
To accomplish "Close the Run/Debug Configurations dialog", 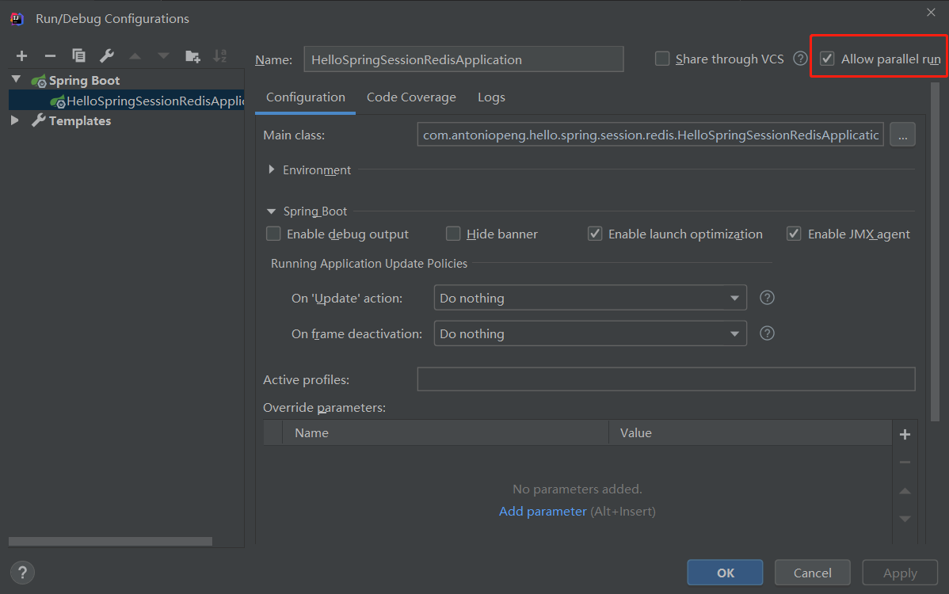I will [x=931, y=12].
